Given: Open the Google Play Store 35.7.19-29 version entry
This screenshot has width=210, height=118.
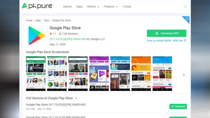Looking at the screenshot, I should pyautogui.click(x=56, y=105).
